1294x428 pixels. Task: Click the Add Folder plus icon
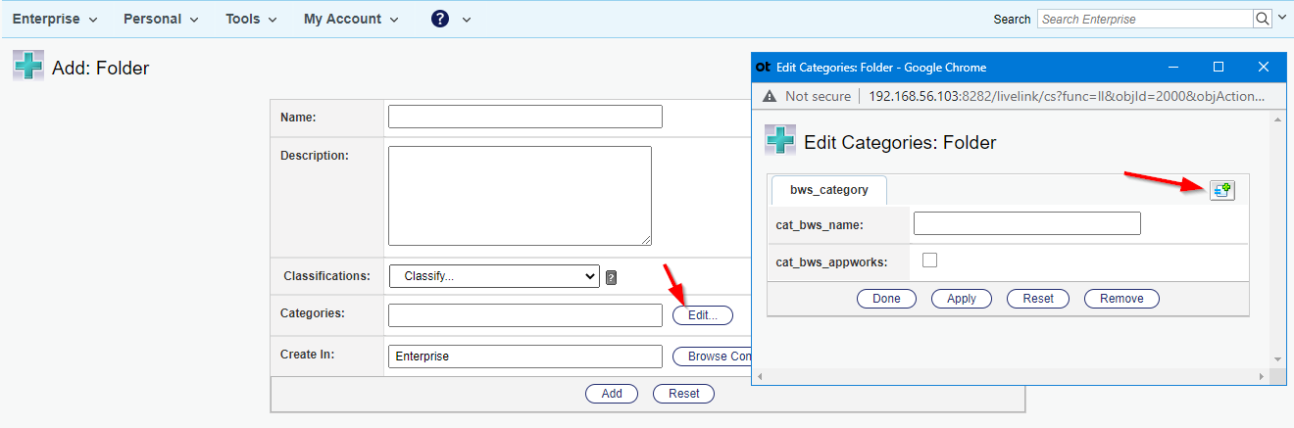coord(28,66)
